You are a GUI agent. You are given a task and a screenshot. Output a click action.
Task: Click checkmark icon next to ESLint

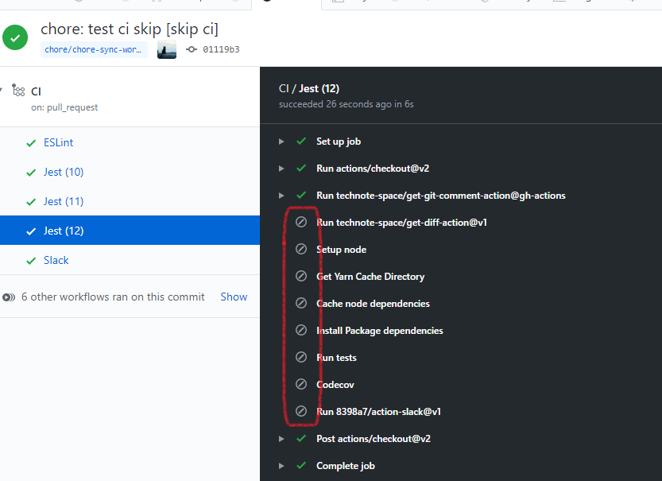(31, 143)
